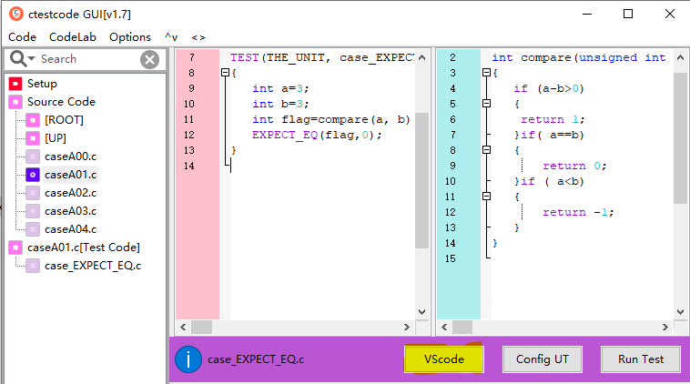The image size is (690, 384).
Task: Click the caseA01.c file icon
Action: [x=33, y=175]
